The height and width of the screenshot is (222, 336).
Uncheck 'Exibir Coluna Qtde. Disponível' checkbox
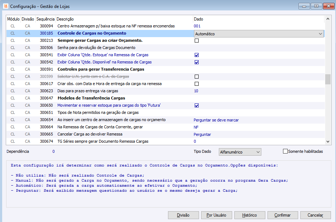coord(196,62)
